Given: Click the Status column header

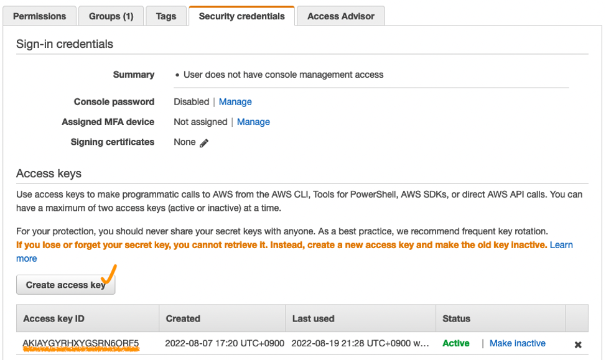Looking at the screenshot, I should [x=456, y=318].
